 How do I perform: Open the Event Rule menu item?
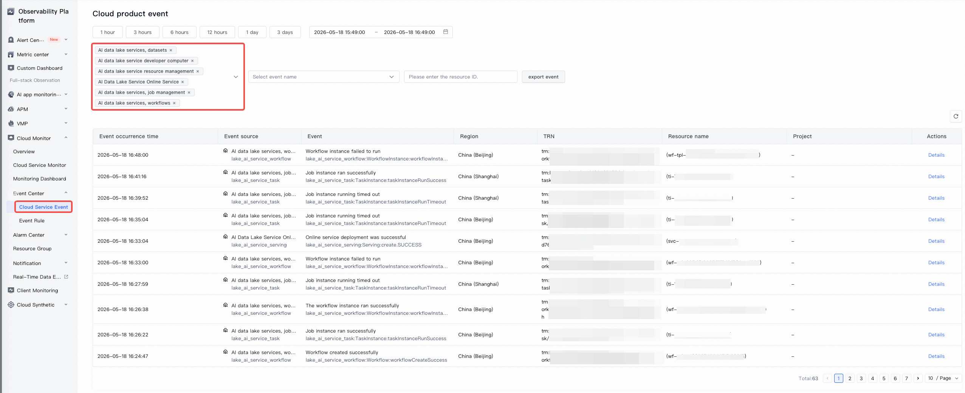click(x=32, y=221)
